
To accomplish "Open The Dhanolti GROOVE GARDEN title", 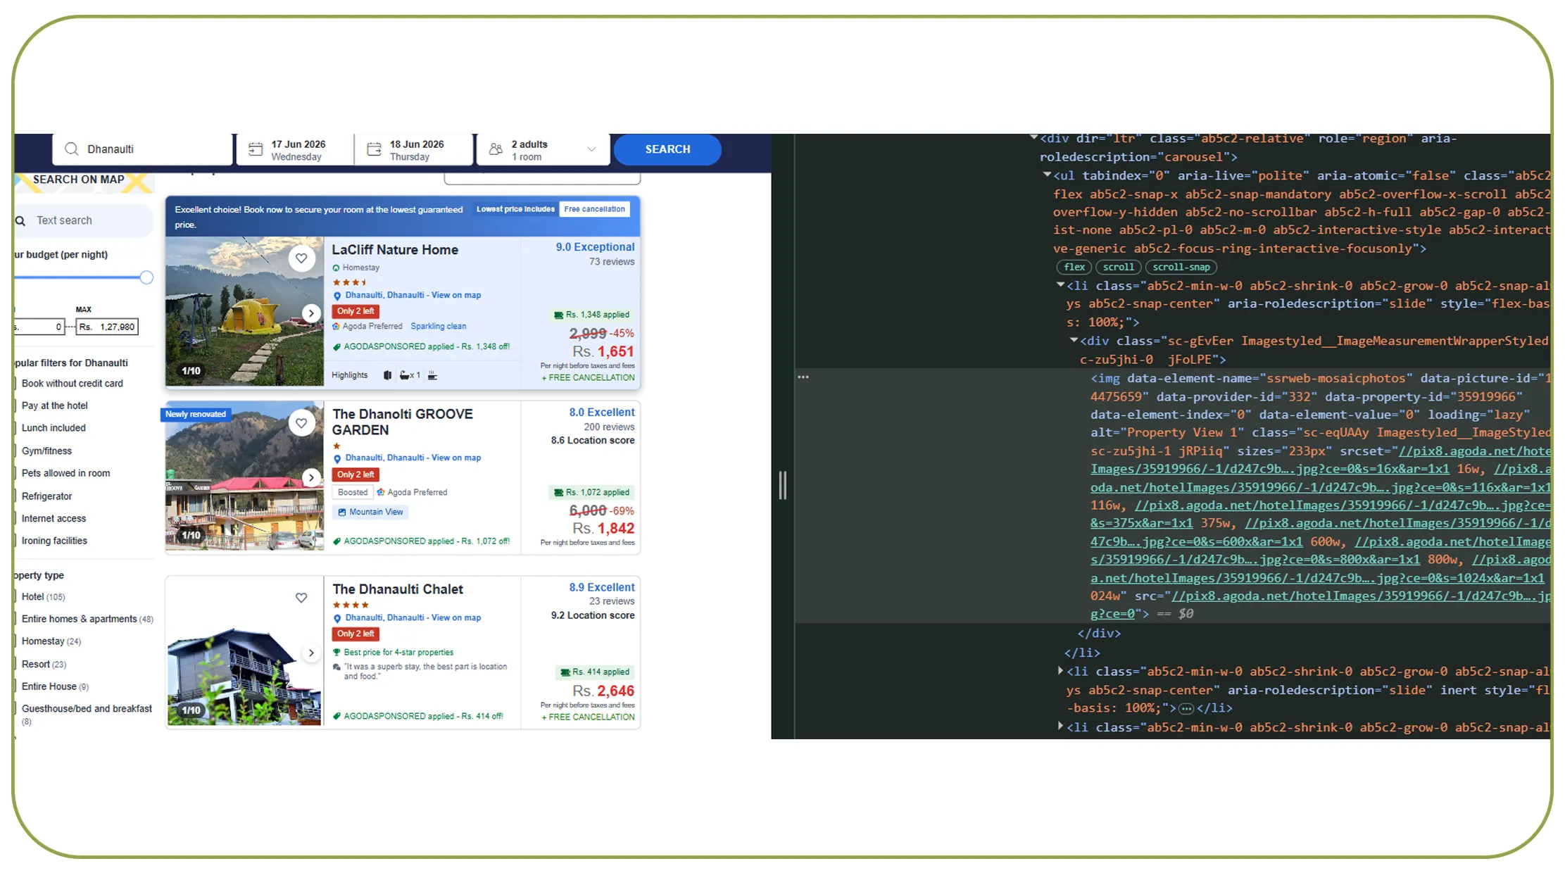I will point(403,422).
